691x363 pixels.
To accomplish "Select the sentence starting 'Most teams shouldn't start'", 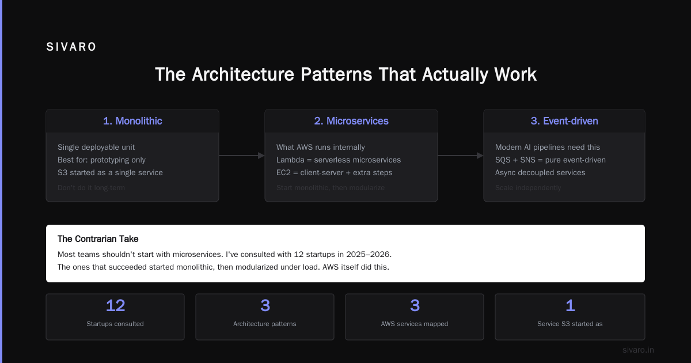I will tap(225, 254).
